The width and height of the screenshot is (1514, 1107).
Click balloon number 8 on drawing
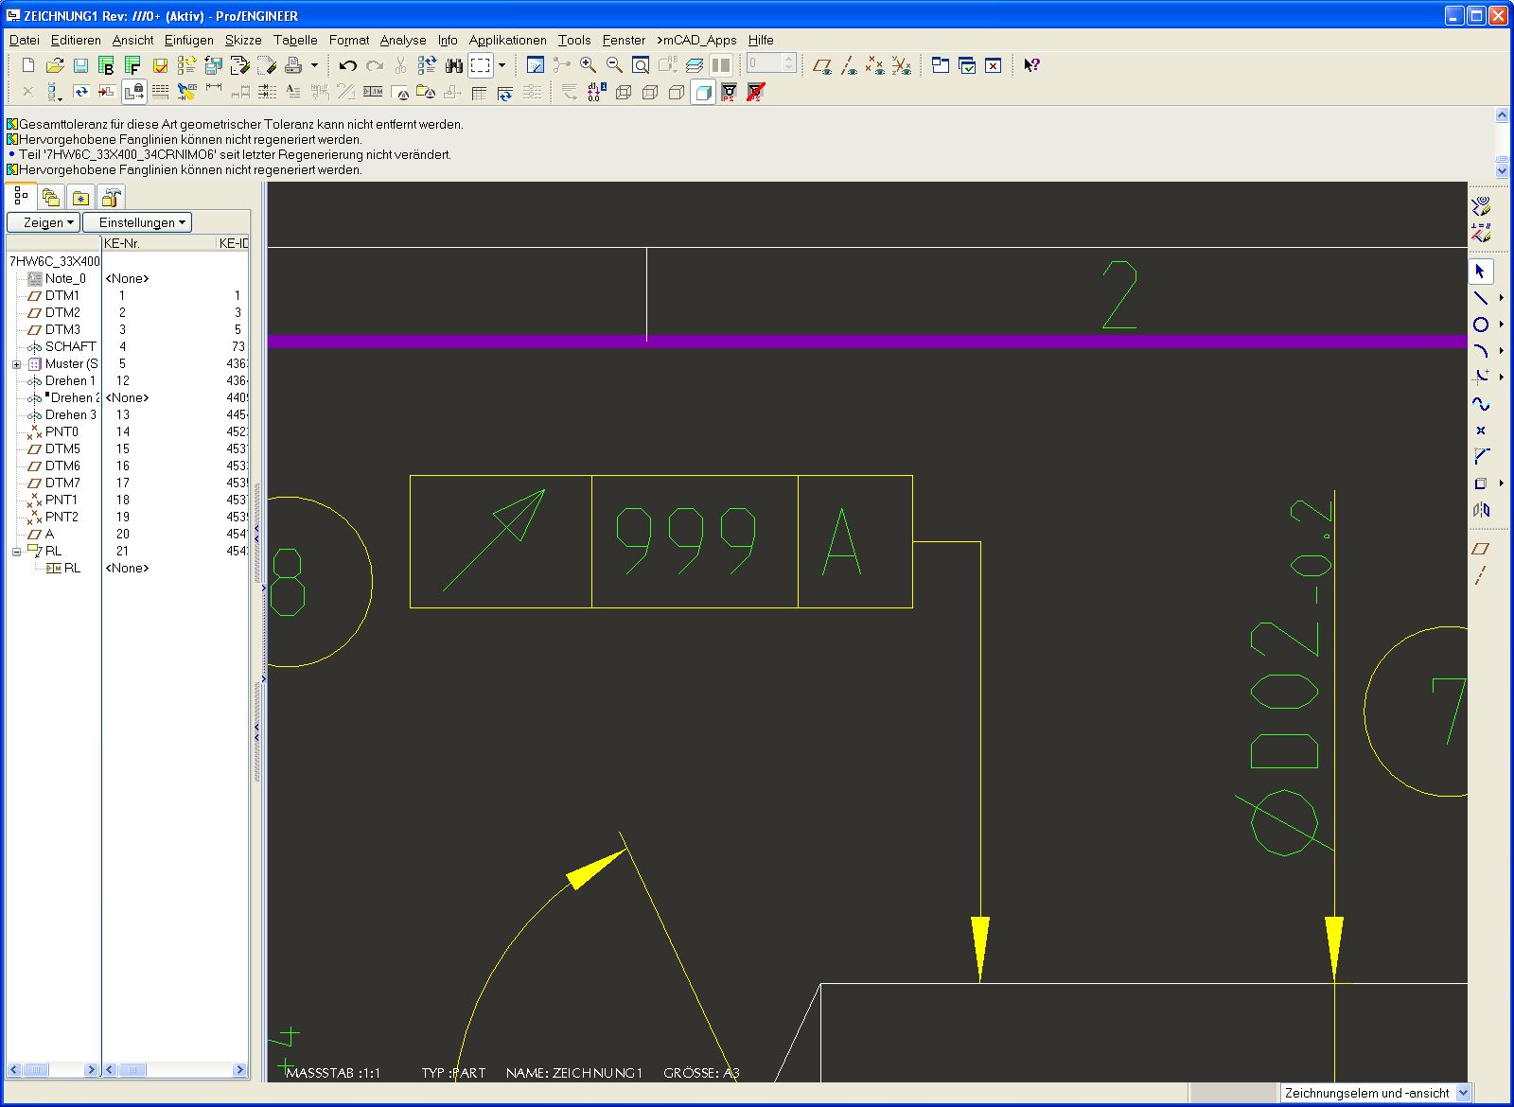pos(288,584)
